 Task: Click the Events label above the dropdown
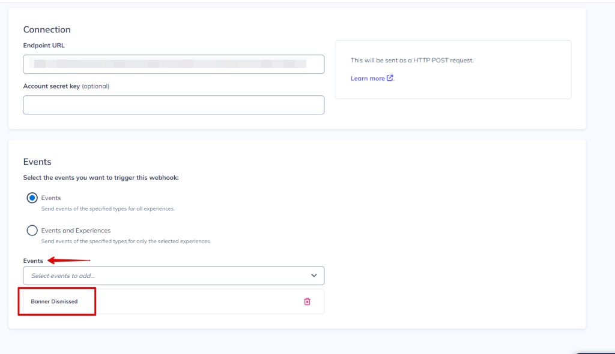click(33, 261)
